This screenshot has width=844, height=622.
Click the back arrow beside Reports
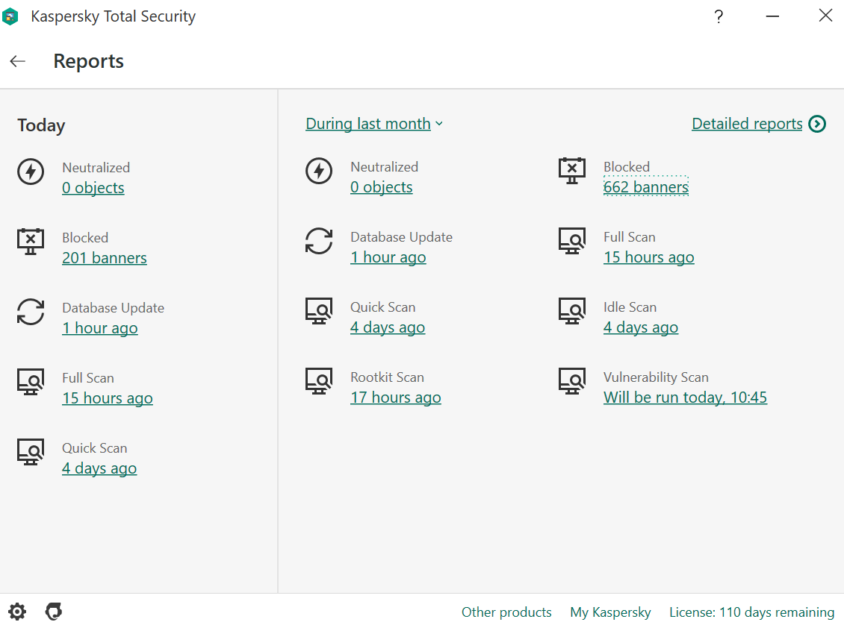tap(18, 62)
